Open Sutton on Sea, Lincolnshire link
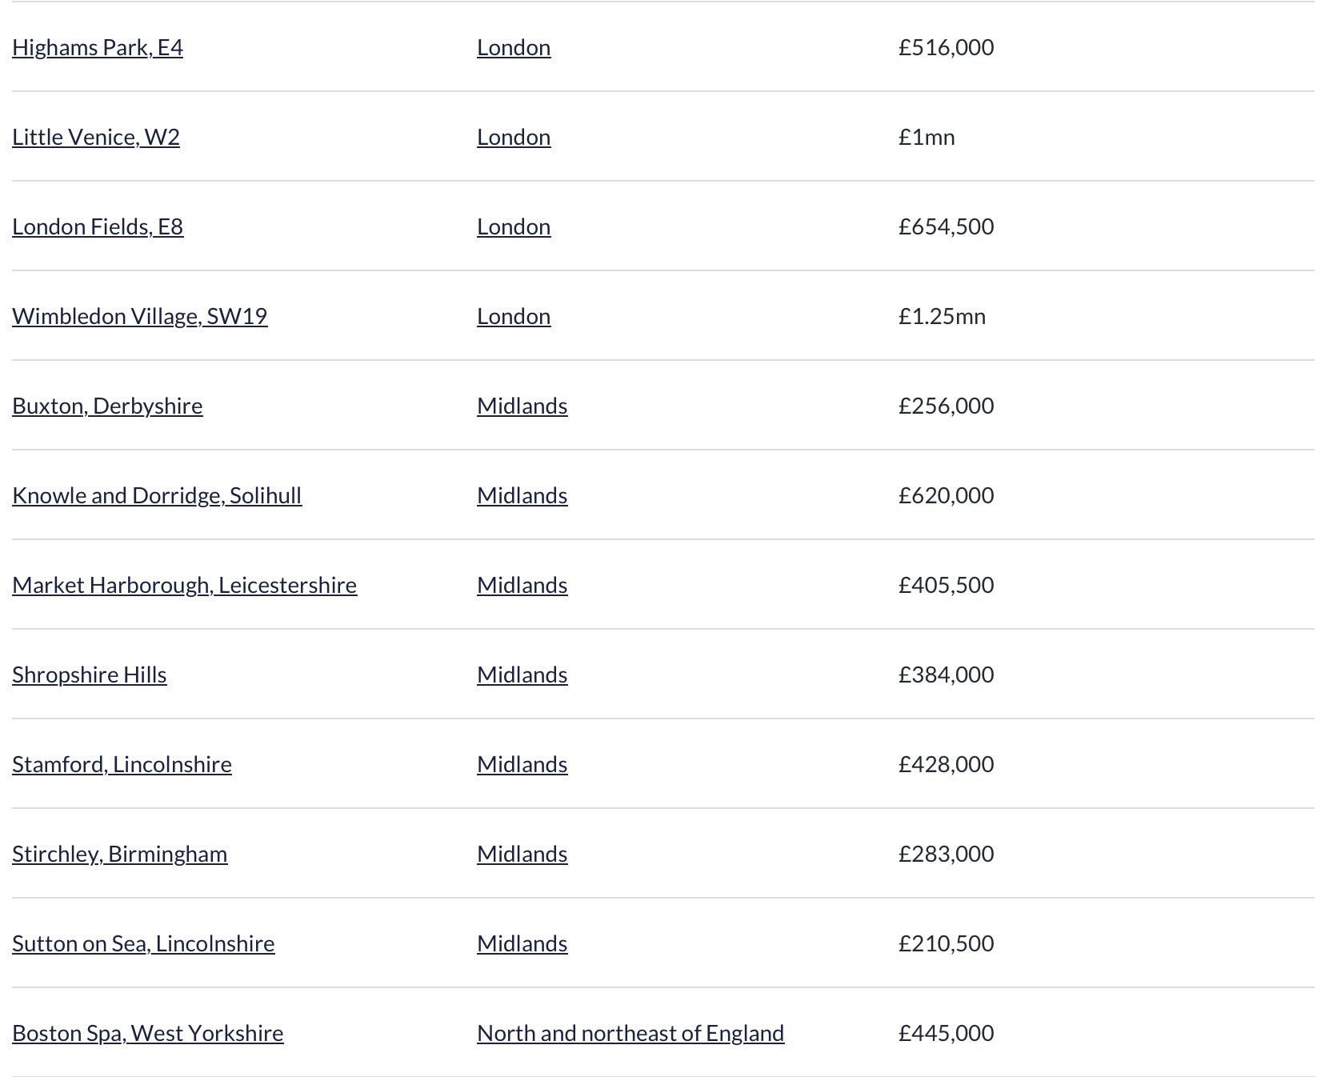Viewport: 1325px width, 1077px height. pyautogui.click(x=143, y=944)
